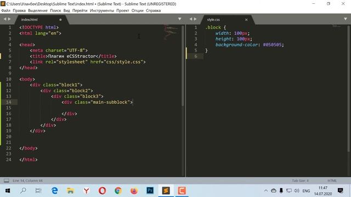Screen dimensions: 351x197
Task: Click the left editor vertical scrollbar
Action: tap(183, 66)
